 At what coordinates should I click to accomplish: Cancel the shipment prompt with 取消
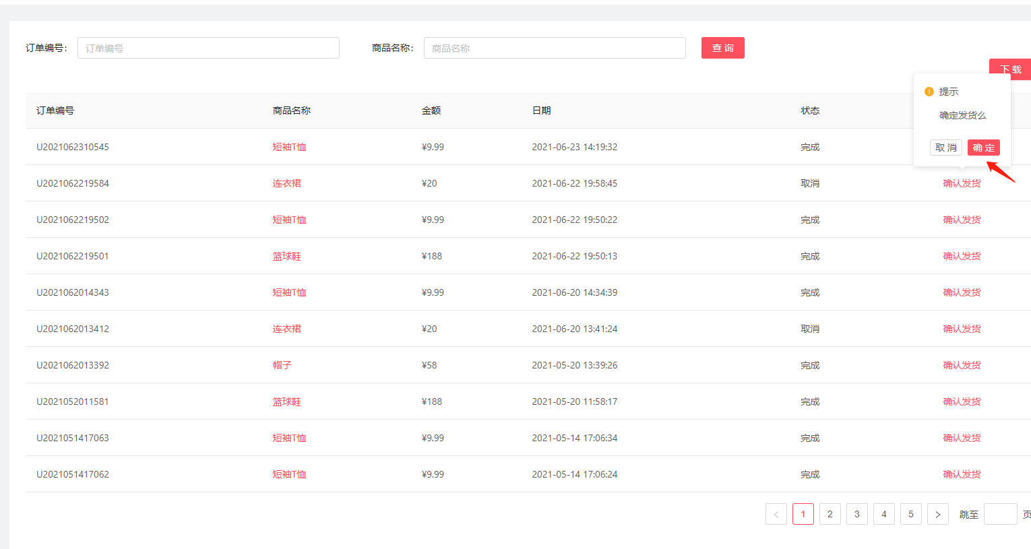coord(946,148)
